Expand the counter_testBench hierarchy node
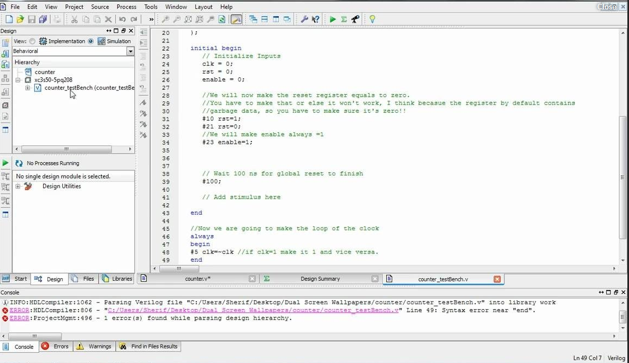Screen dimensions: 629x363 (27, 88)
